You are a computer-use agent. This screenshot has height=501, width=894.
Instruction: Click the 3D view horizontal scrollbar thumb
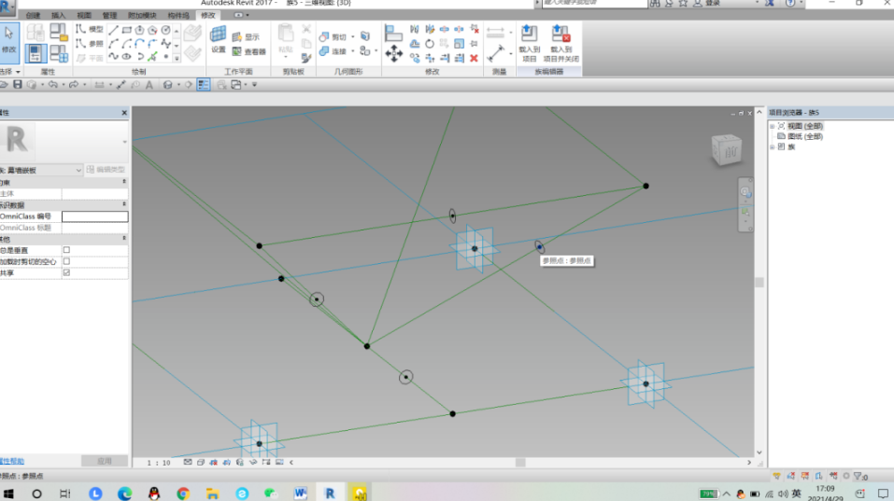pos(520,463)
